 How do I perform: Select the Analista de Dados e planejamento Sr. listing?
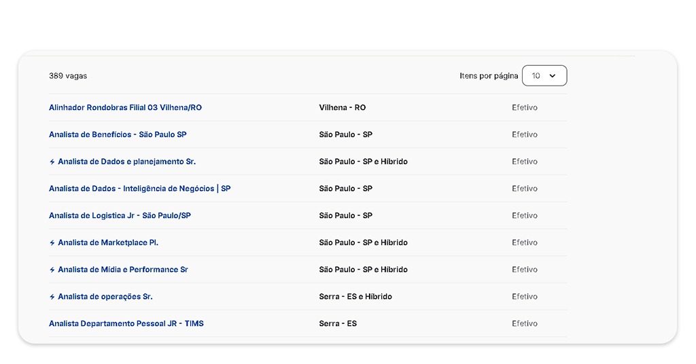[126, 162]
